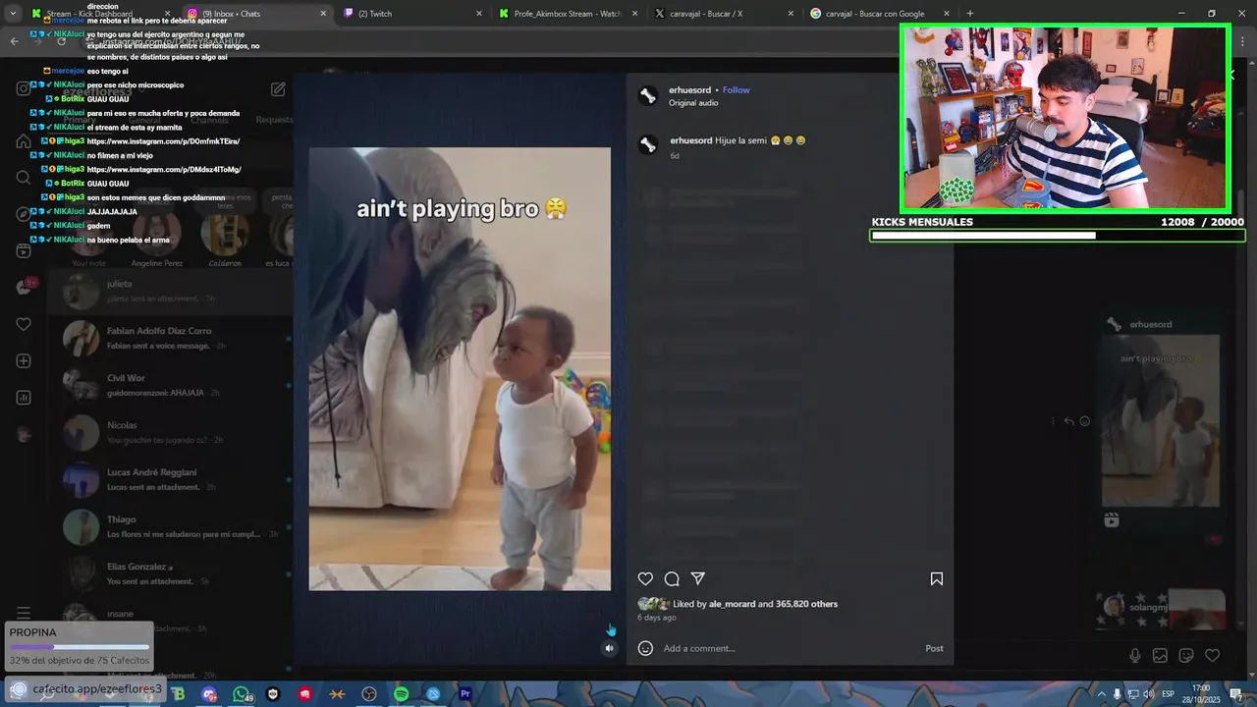Save the post with the bookmark icon

point(937,579)
